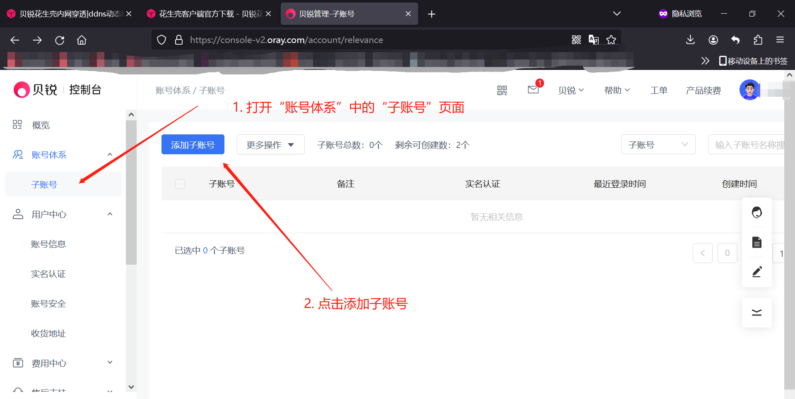Open 账号安全 in sidebar
The width and height of the screenshot is (795, 399).
click(x=48, y=304)
